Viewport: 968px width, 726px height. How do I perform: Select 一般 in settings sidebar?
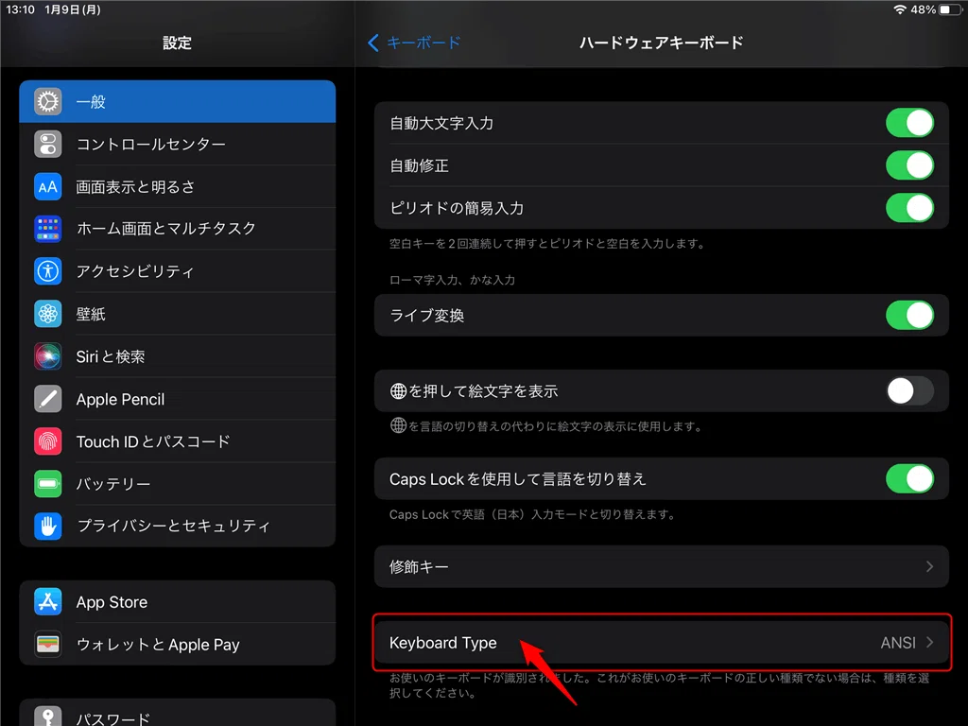177,101
